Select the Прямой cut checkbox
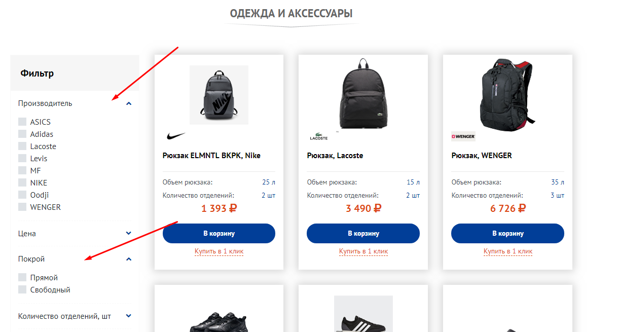Image resolution: width=618 pixels, height=332 pixels. [x=22, y=277]
